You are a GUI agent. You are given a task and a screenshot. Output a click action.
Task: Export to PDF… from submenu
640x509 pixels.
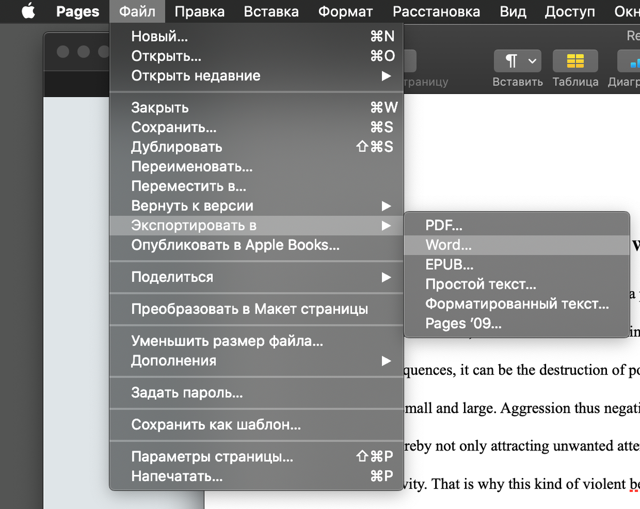point(517,225)
